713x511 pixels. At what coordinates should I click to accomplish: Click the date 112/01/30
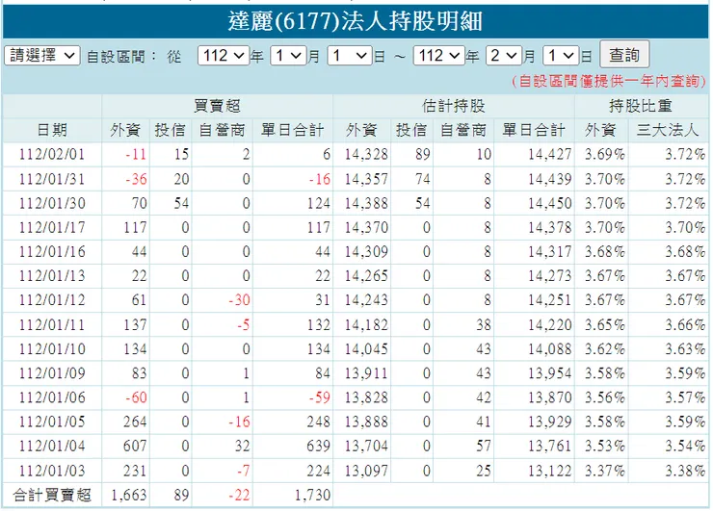pyautogui.click(x=52, y=203)
